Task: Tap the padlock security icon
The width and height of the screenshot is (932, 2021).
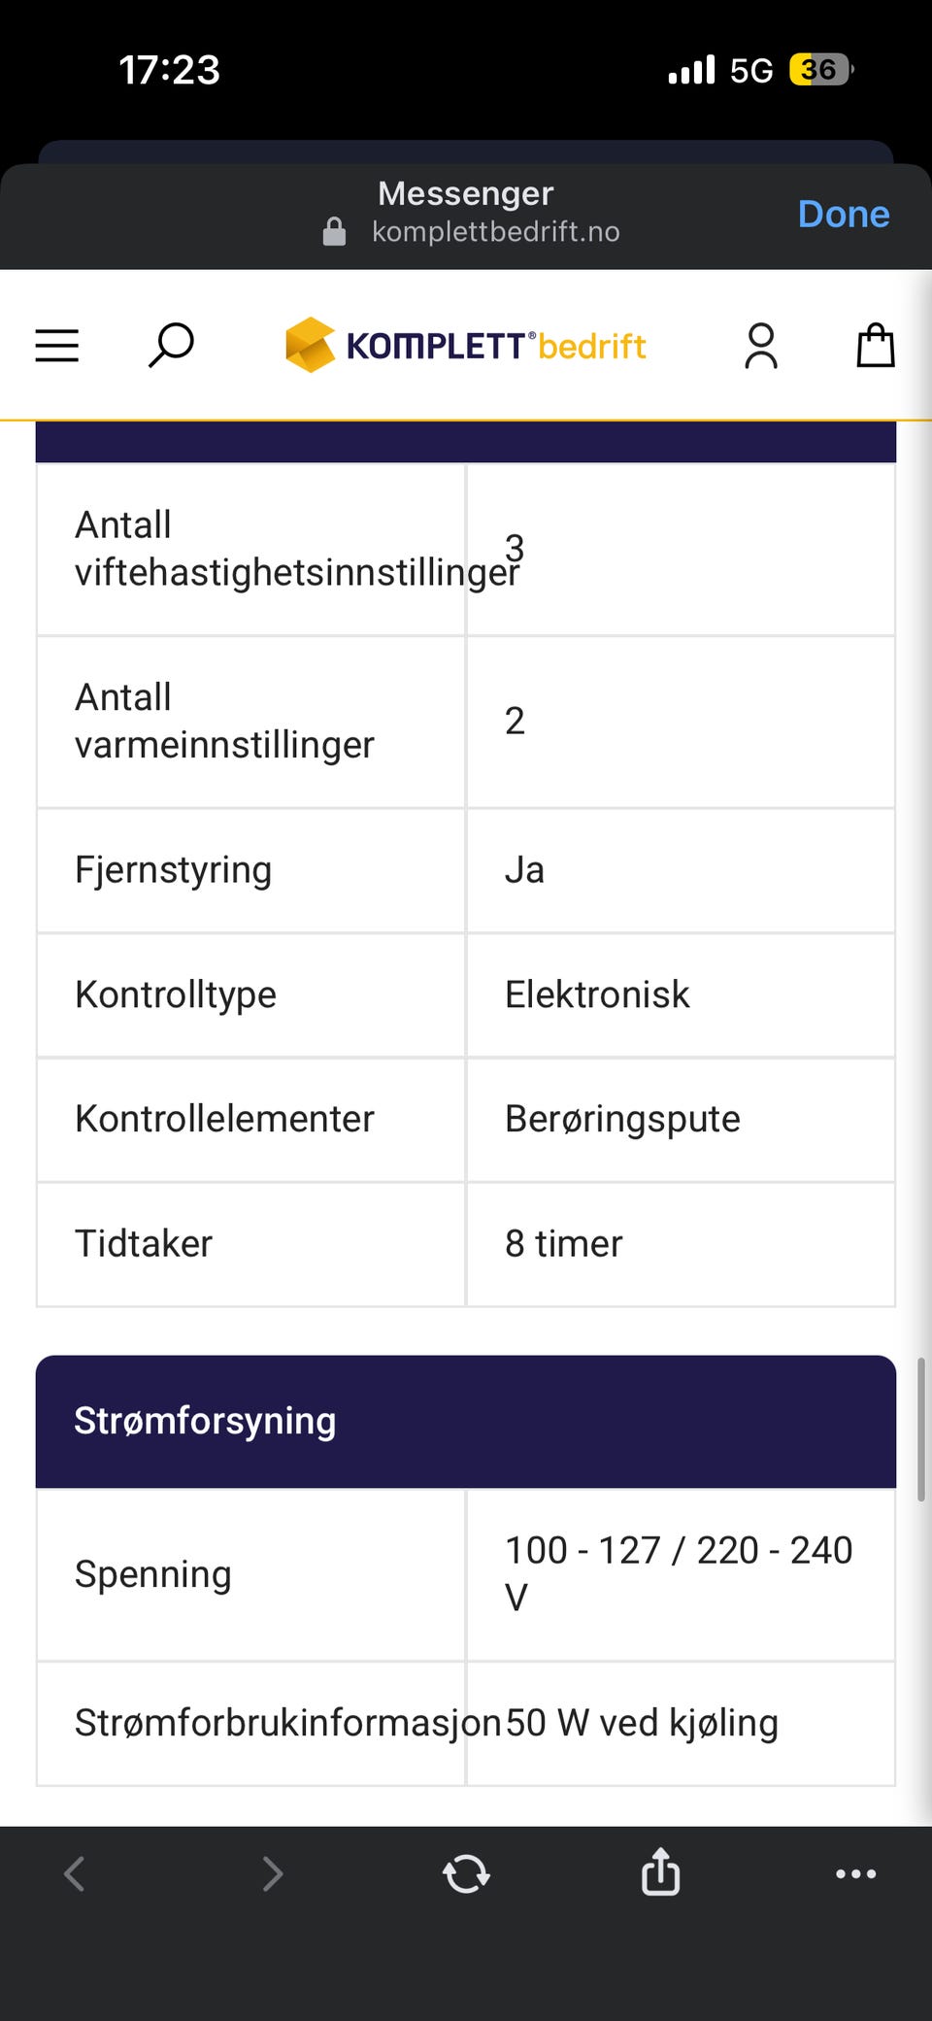Action: (334, 232)
